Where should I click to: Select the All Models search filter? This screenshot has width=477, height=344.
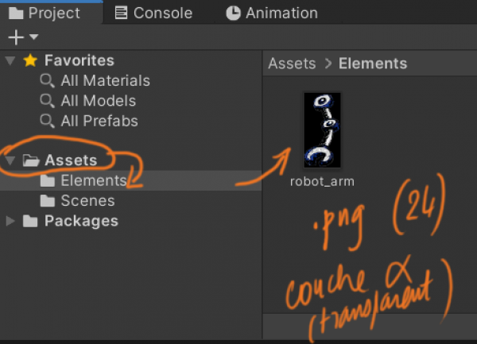coord(98,101)
